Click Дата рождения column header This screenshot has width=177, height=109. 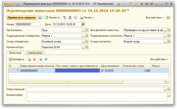point(111,66)
